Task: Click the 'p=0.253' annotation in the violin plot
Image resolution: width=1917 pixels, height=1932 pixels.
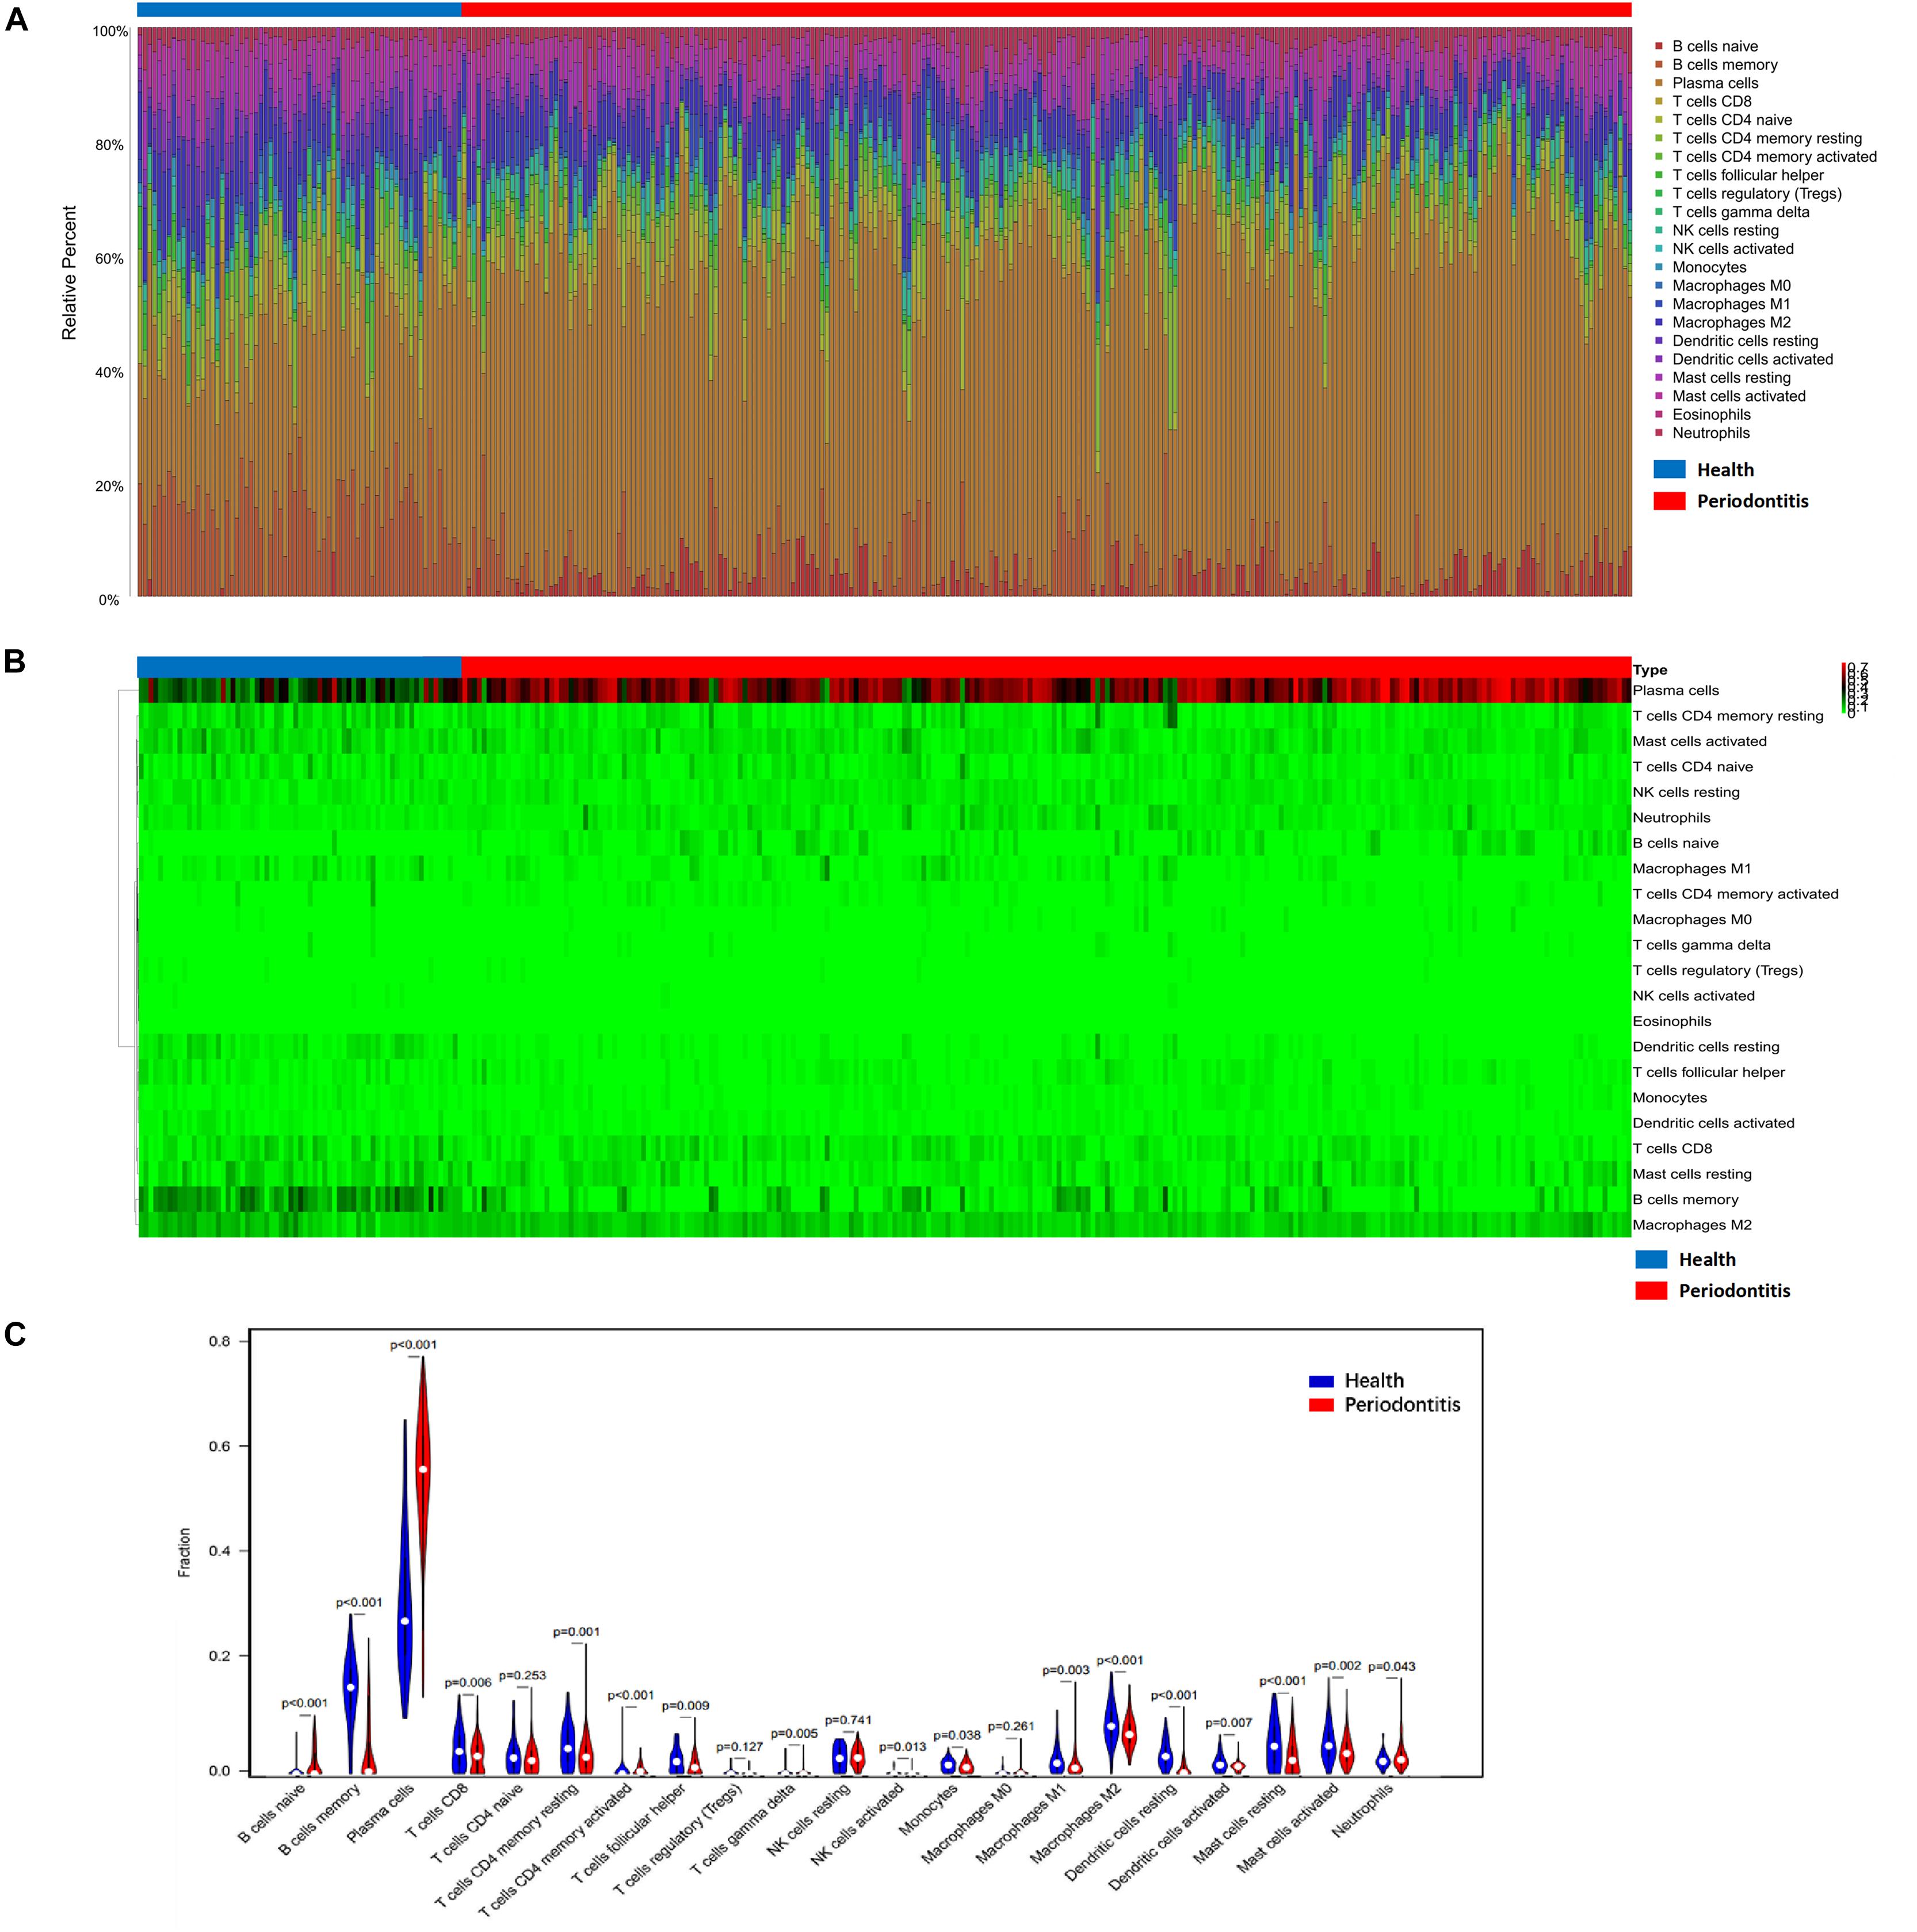Action: 522,1676
